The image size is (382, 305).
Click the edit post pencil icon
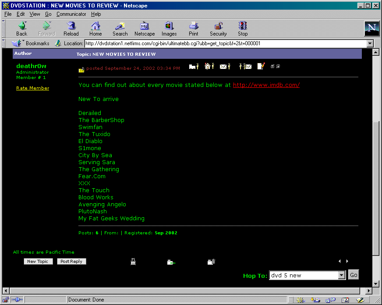(x=261, y=66)
